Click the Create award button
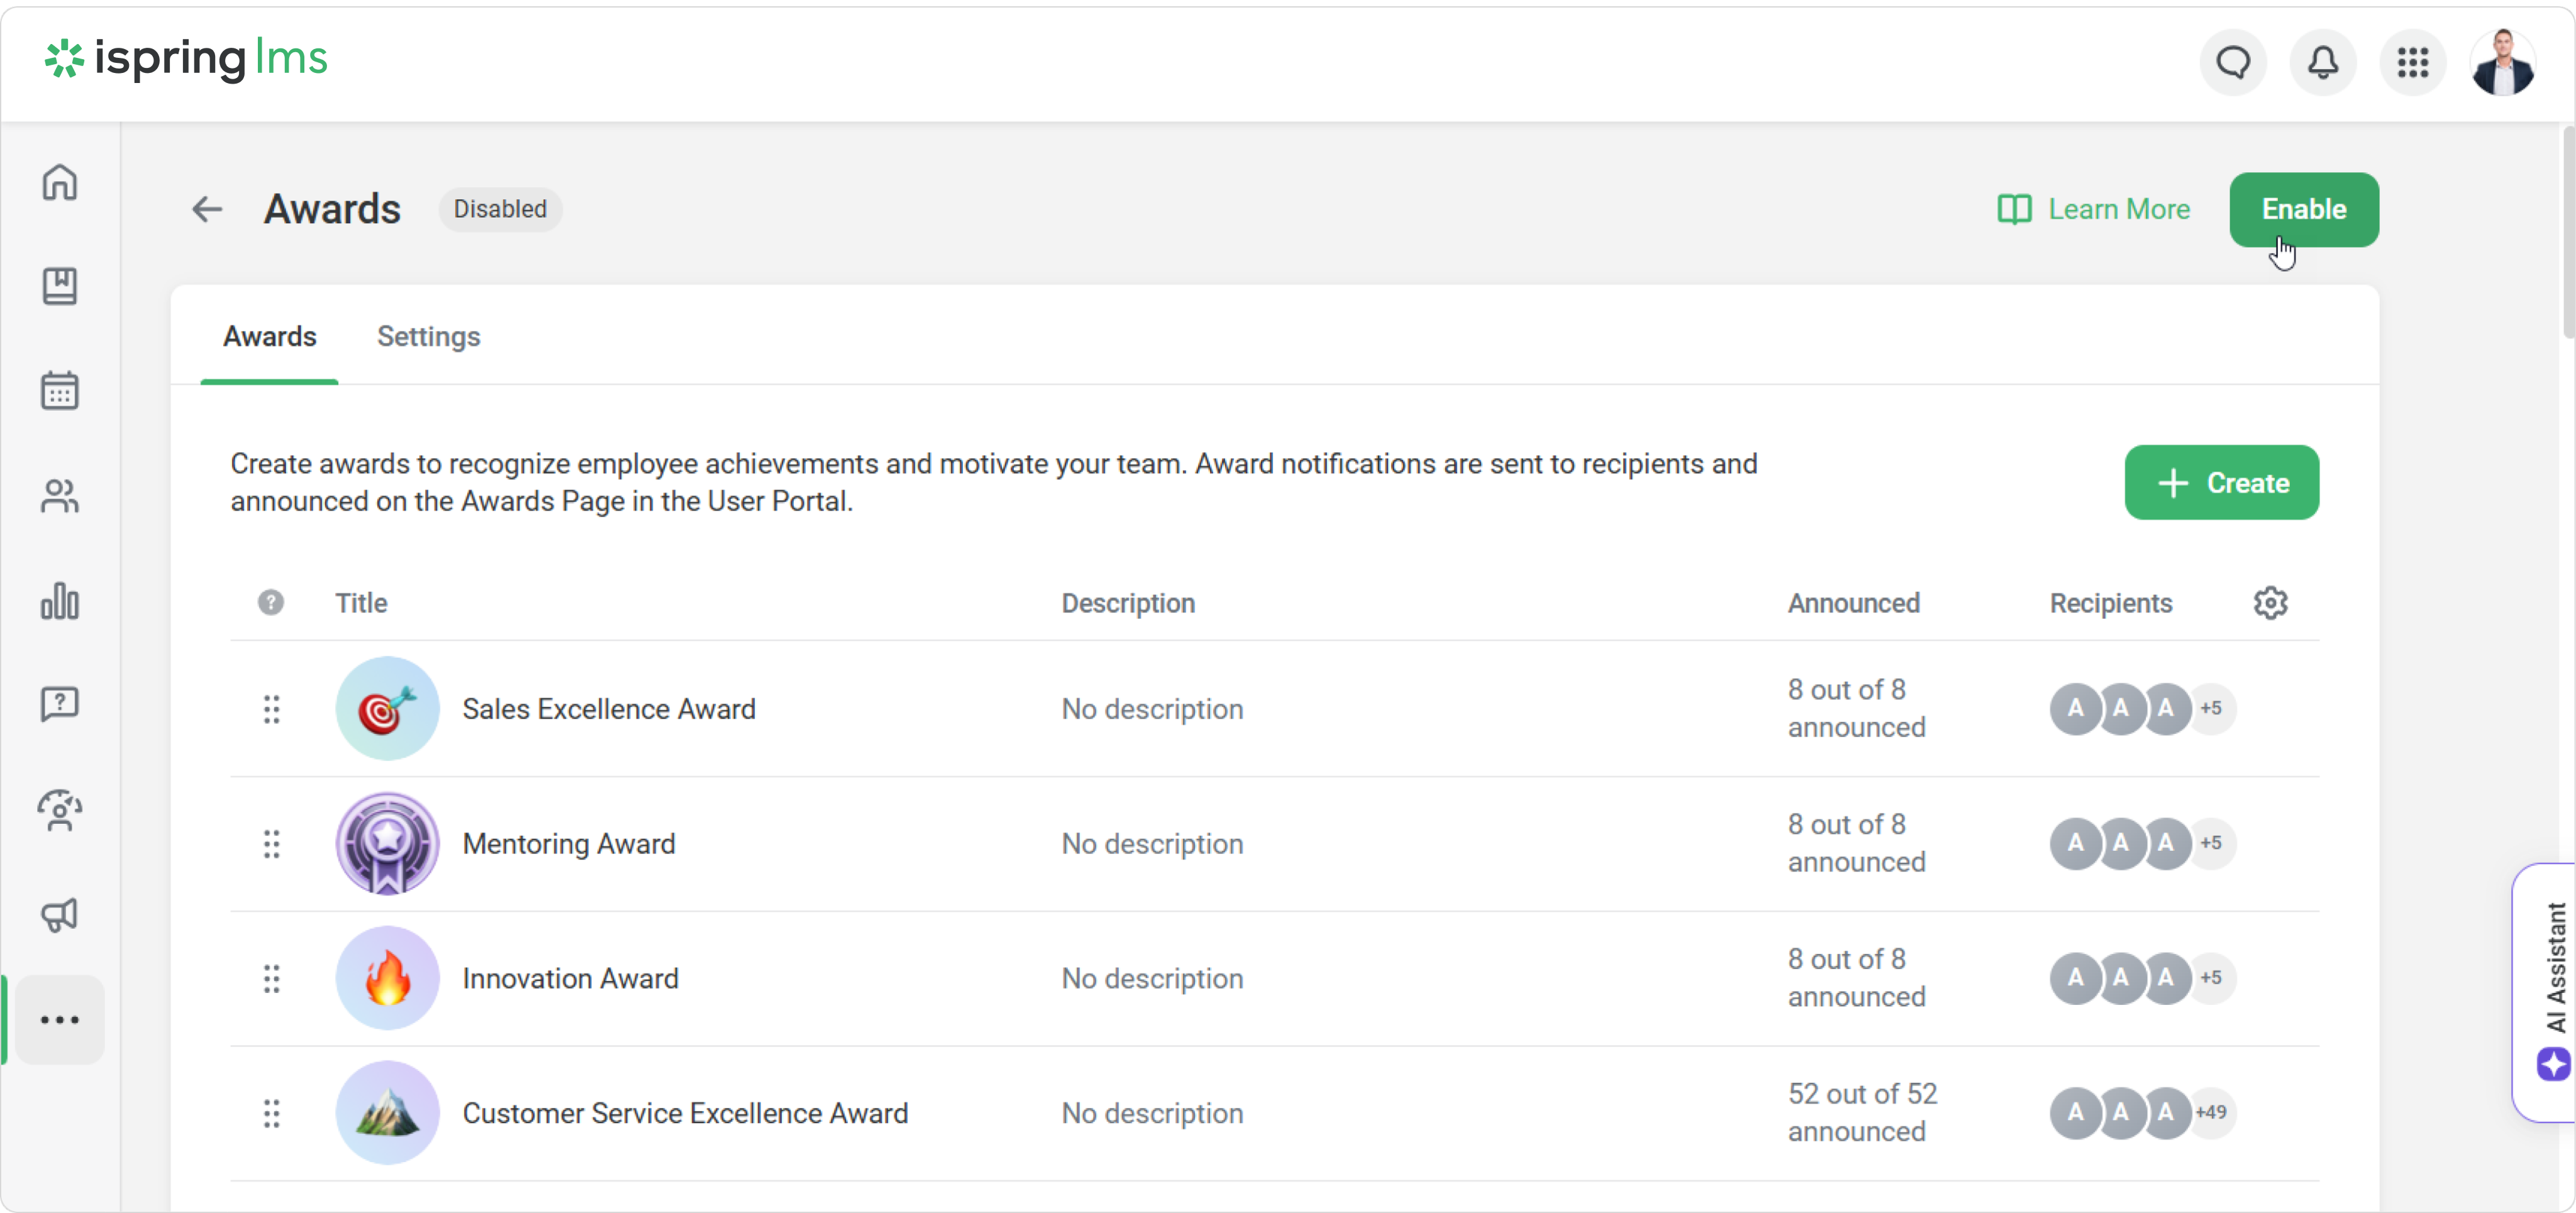Screen dimensions: 2576x1213 (2221, 483)
